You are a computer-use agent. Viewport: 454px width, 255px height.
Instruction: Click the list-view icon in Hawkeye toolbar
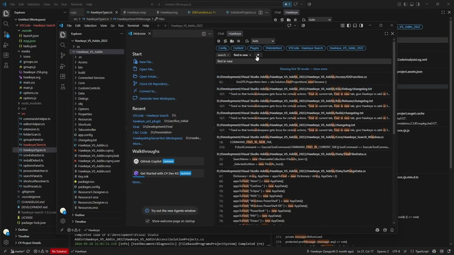(x=238, y=41)
